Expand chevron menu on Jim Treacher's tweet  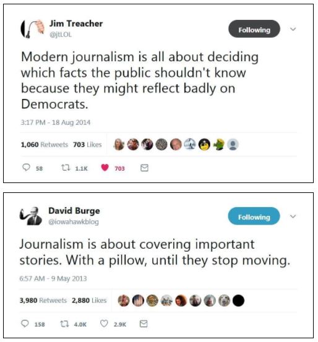pos(293,29)
